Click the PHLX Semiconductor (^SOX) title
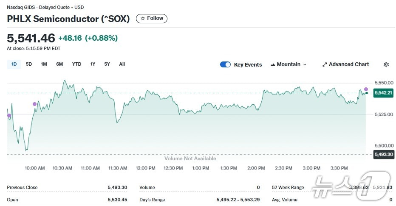The height and width of the screenshot is (206, 396). [68, 19]
